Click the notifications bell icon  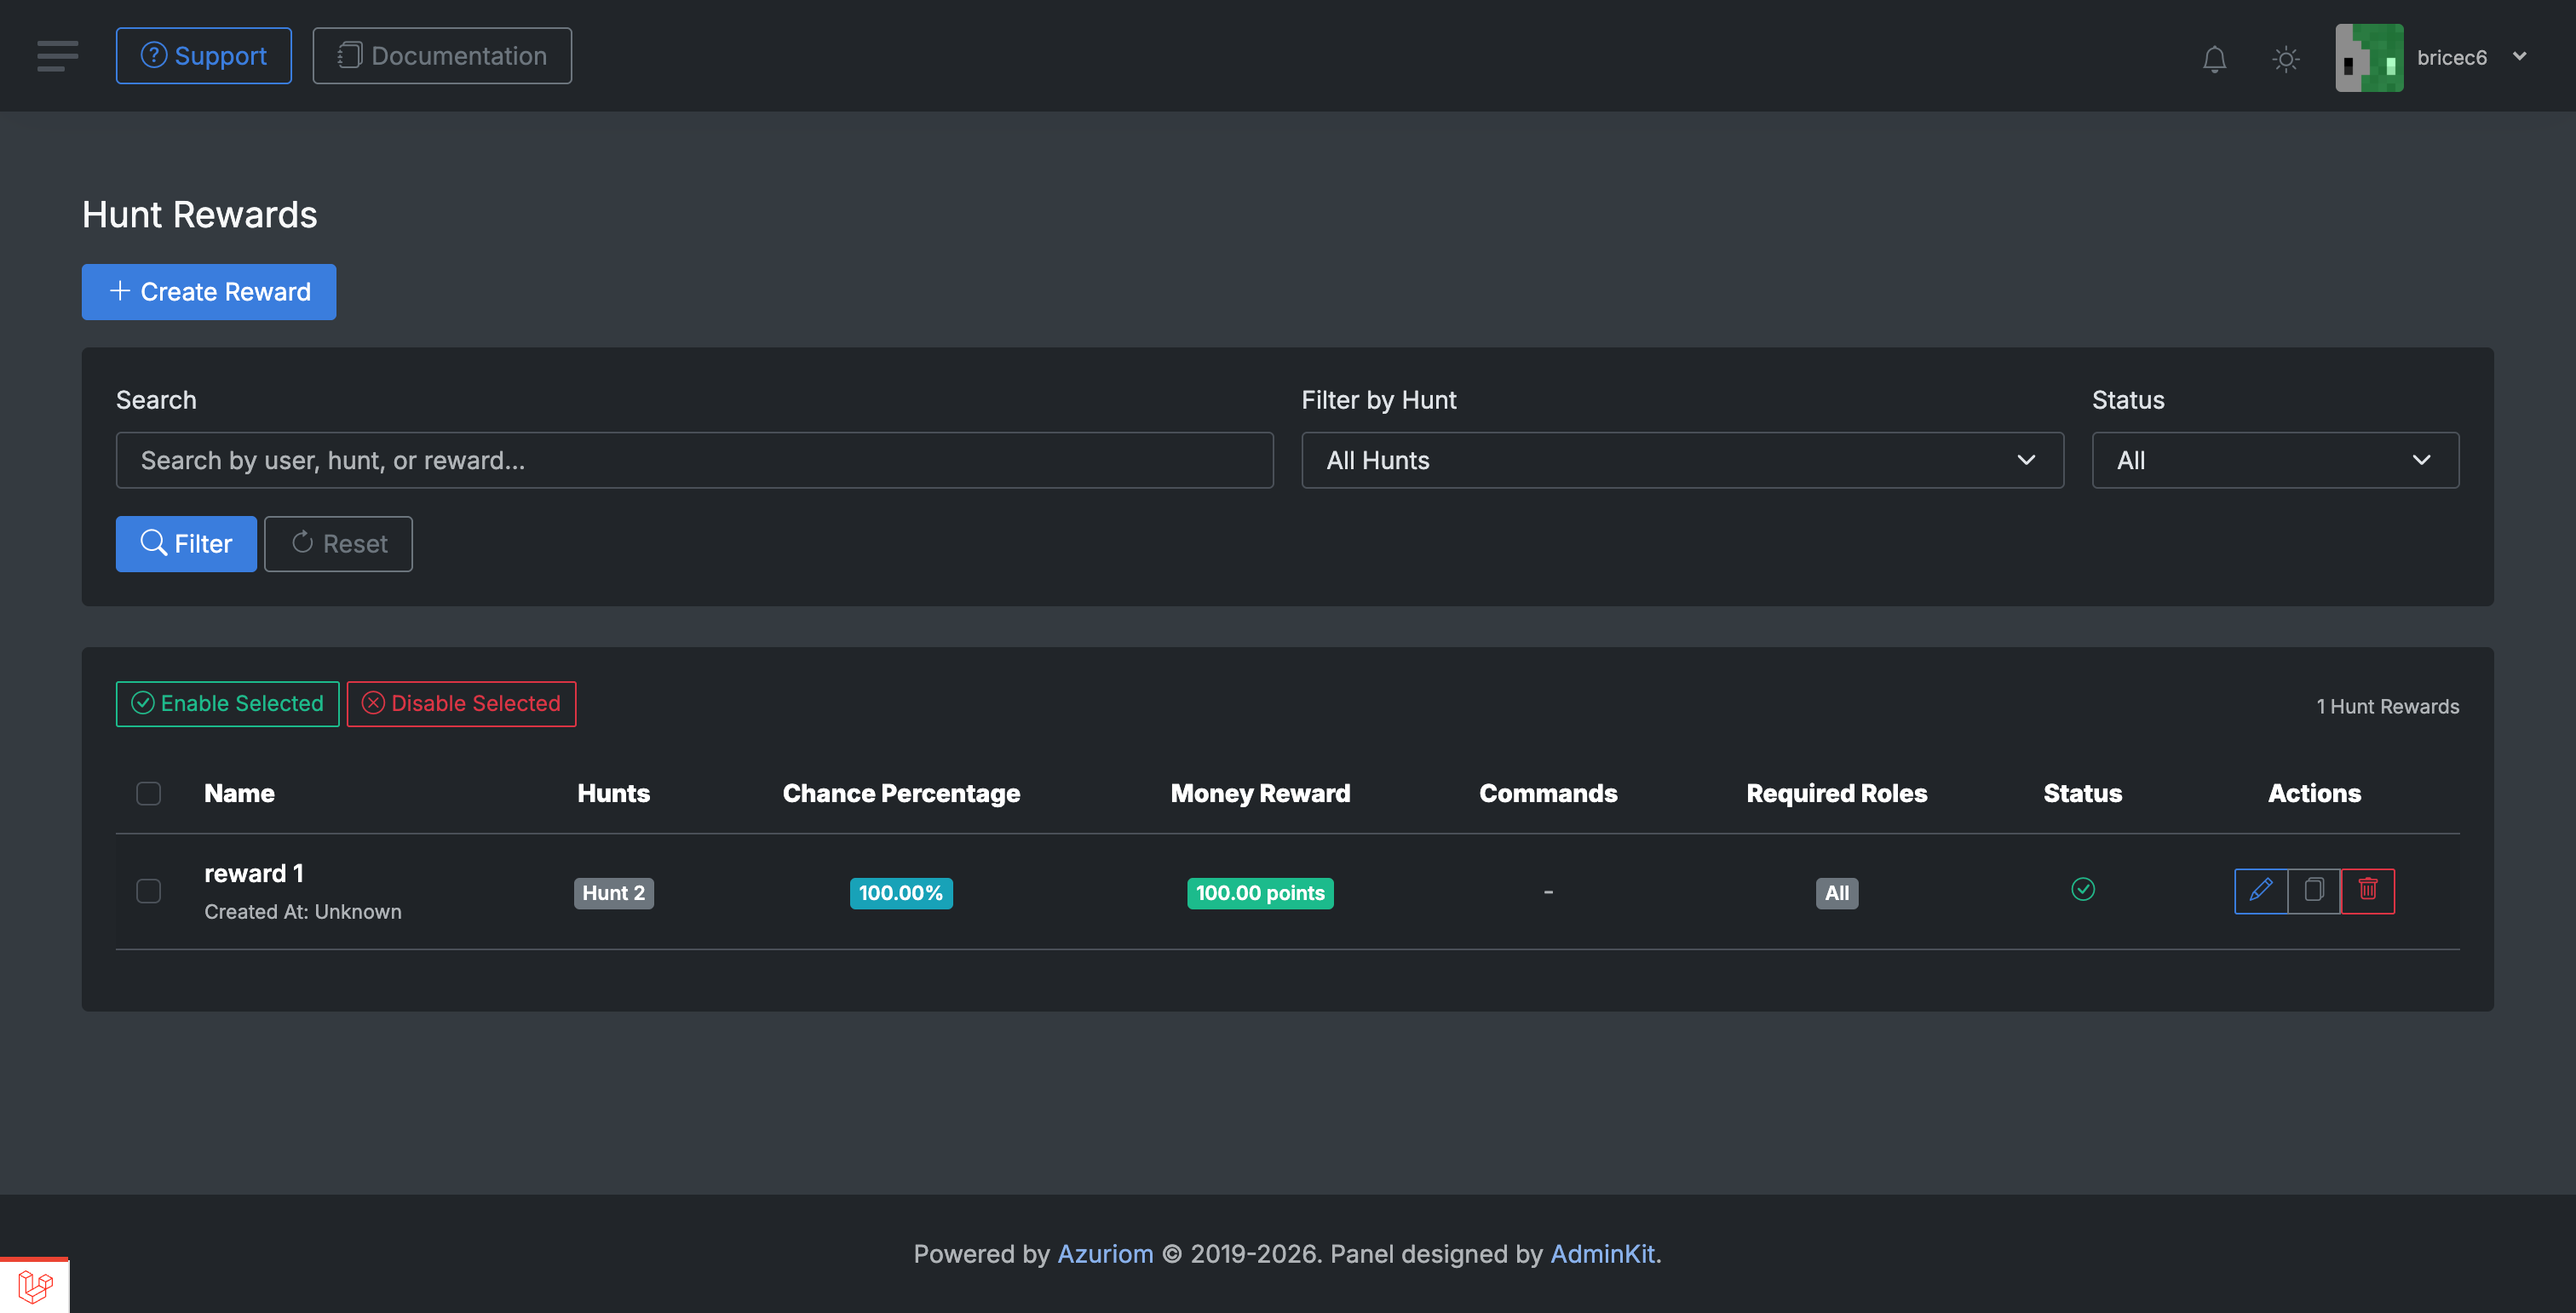pos(2214,59)
